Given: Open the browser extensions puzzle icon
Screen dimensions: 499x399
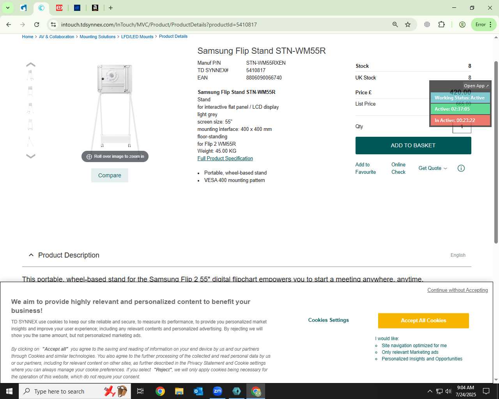Looking at the screenshot, I should [441, 25].
